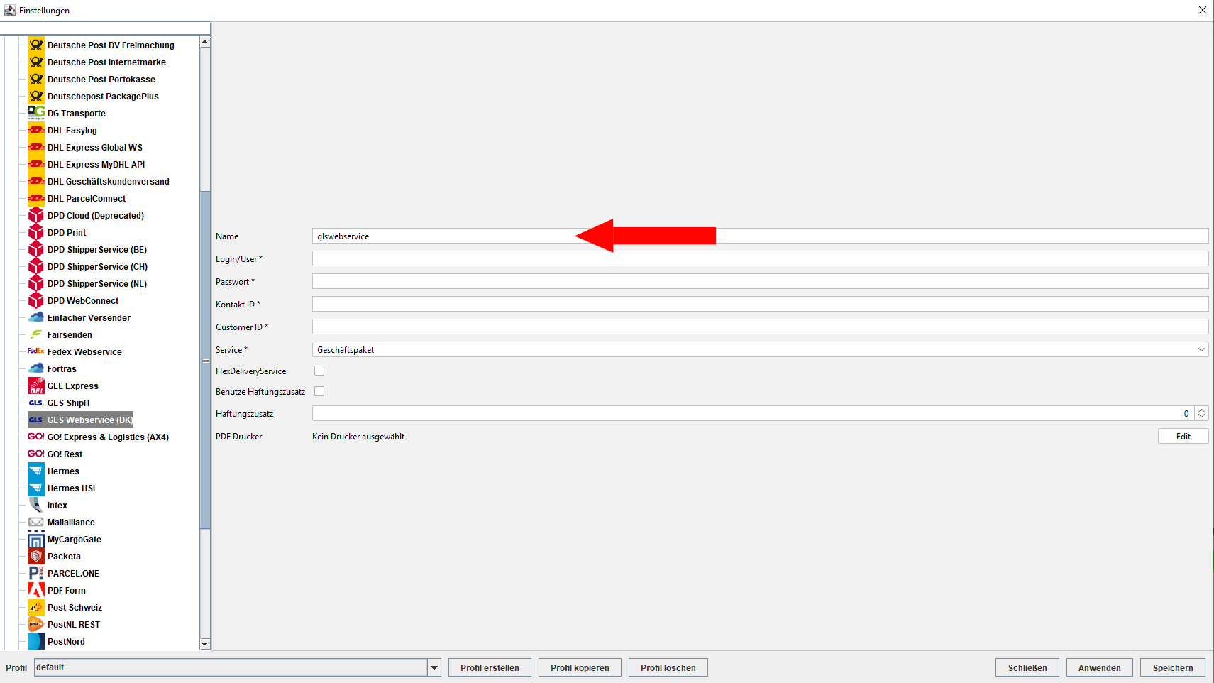The image size is (1214, 683).
Task: Click the Profil löschen button
Action: click(668, 667)
